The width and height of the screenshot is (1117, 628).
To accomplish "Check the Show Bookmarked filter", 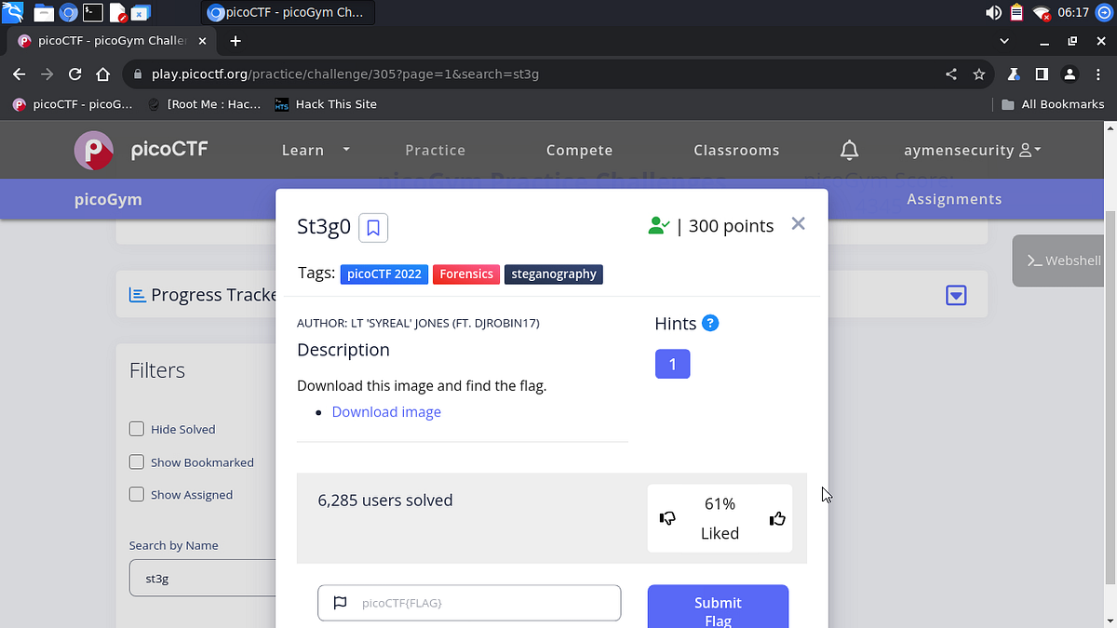I will [136, 461].
